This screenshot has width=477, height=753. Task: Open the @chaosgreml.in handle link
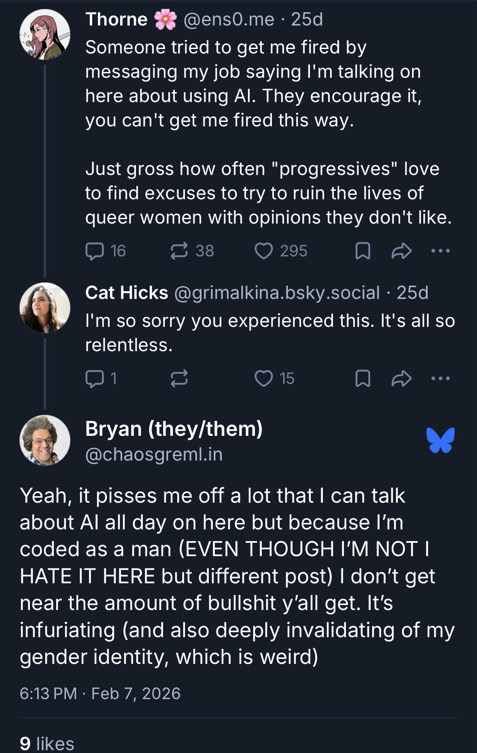[154, 454]
